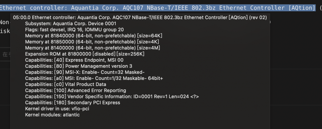Click Capabilities [40] Express Endpoint line
Viewport: 322px width, 129px height.
74,60
